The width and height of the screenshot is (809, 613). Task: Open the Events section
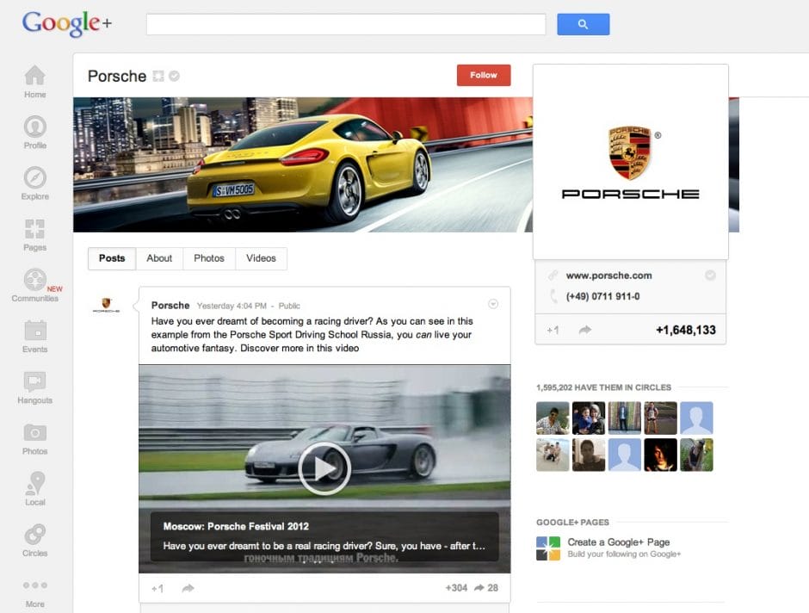(34, 336)
